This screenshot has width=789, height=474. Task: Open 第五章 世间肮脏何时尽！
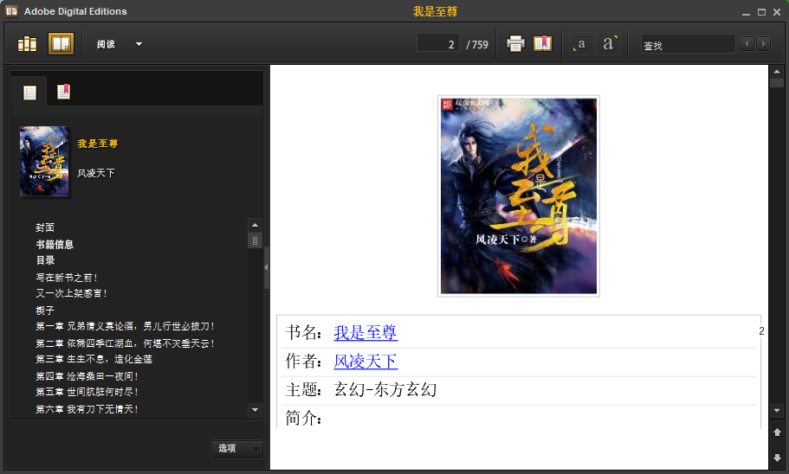(x=87, y=392)
